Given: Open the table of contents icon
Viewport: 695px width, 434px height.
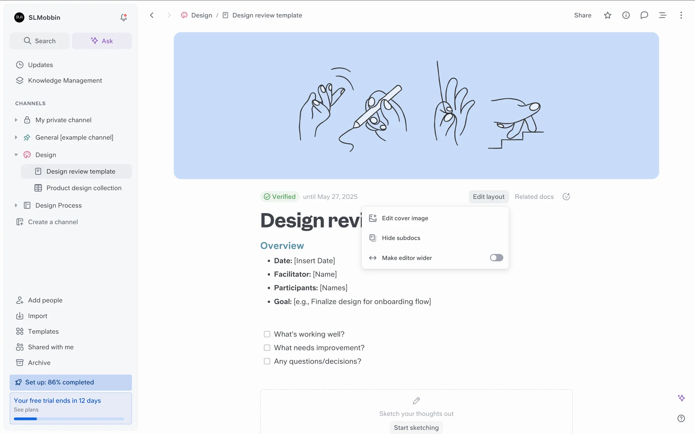Looking at the screenshot, I should tap(662, 15).
